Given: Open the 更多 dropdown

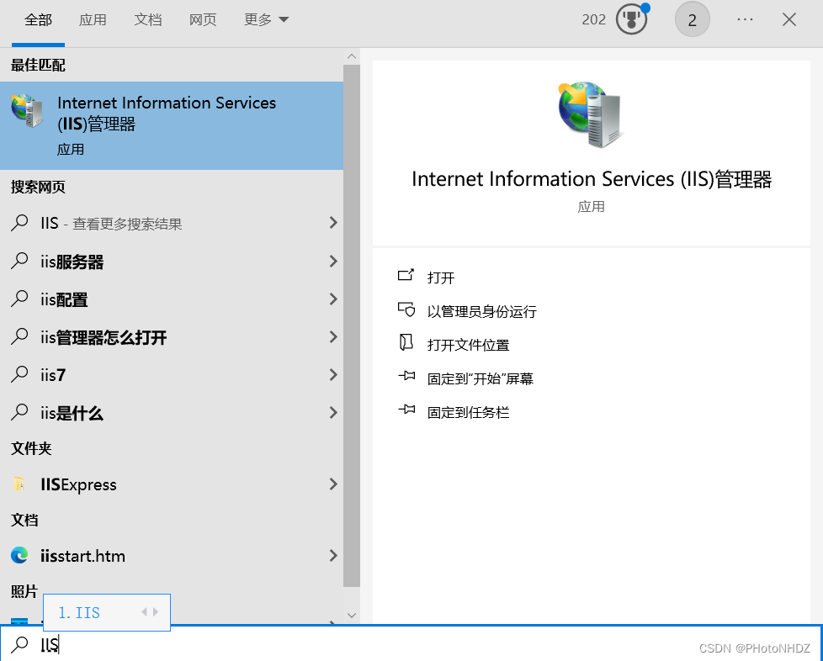Looking at the screenshot, I should pos(266,20).
